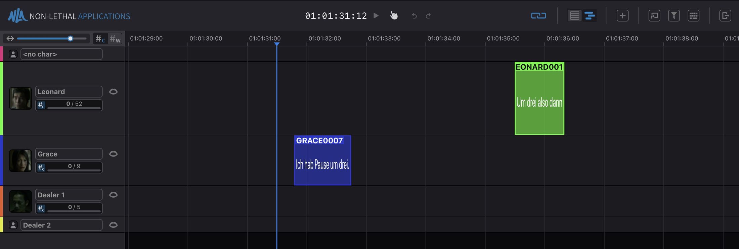Toggle visibility of Dealer 1 track
Viewport: 739px width, 249px height.
coord(114,195)
